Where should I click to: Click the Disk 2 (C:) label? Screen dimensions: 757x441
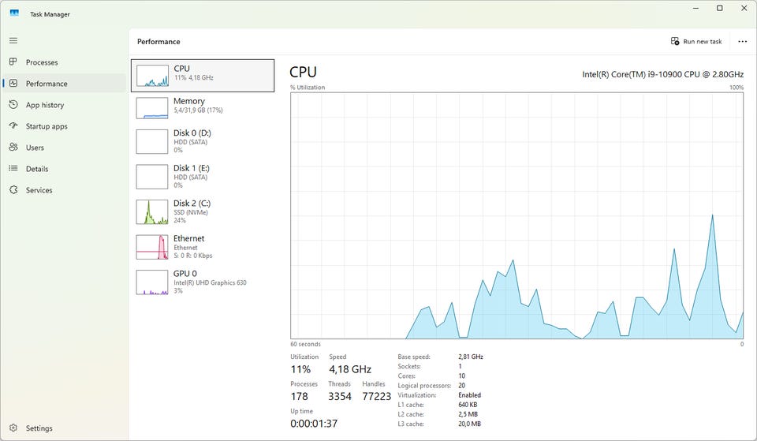(x=192, y=204)
